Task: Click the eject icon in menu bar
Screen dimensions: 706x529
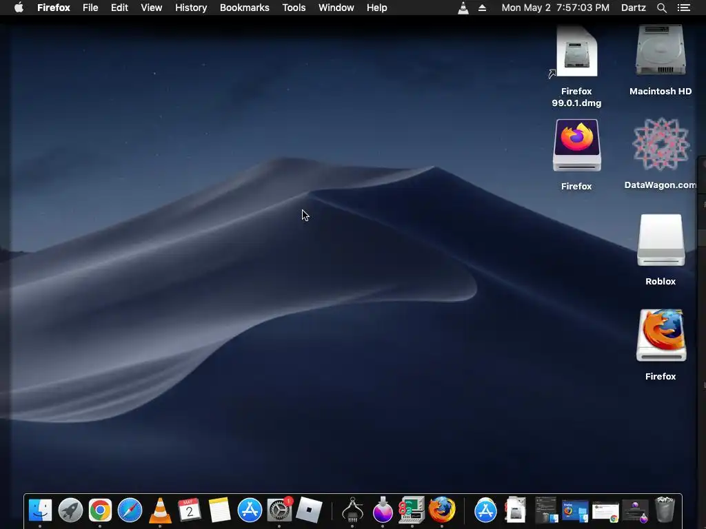Action: [x=482, y=8]
